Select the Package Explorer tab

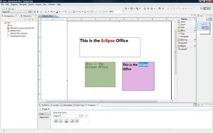[x=9, y=16]
